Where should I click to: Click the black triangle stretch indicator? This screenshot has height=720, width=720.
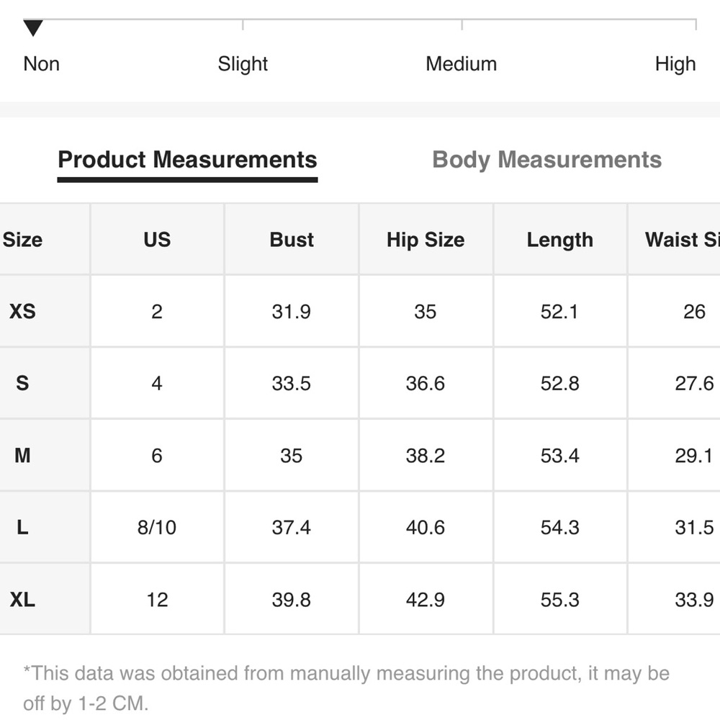pos(33,28)
